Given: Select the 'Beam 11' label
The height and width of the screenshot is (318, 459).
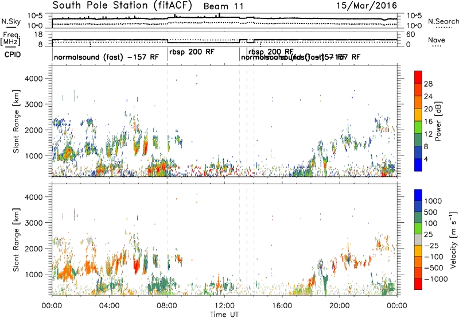Looking at the screenshot, I should tap(223, 6).
